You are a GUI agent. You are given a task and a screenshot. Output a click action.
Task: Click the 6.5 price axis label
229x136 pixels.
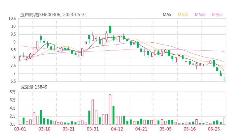13,81
